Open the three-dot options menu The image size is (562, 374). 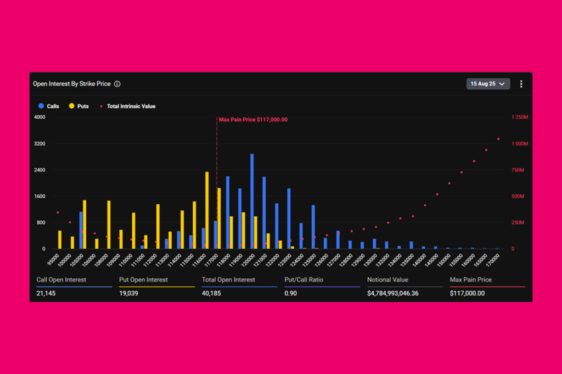pos(521,84)
